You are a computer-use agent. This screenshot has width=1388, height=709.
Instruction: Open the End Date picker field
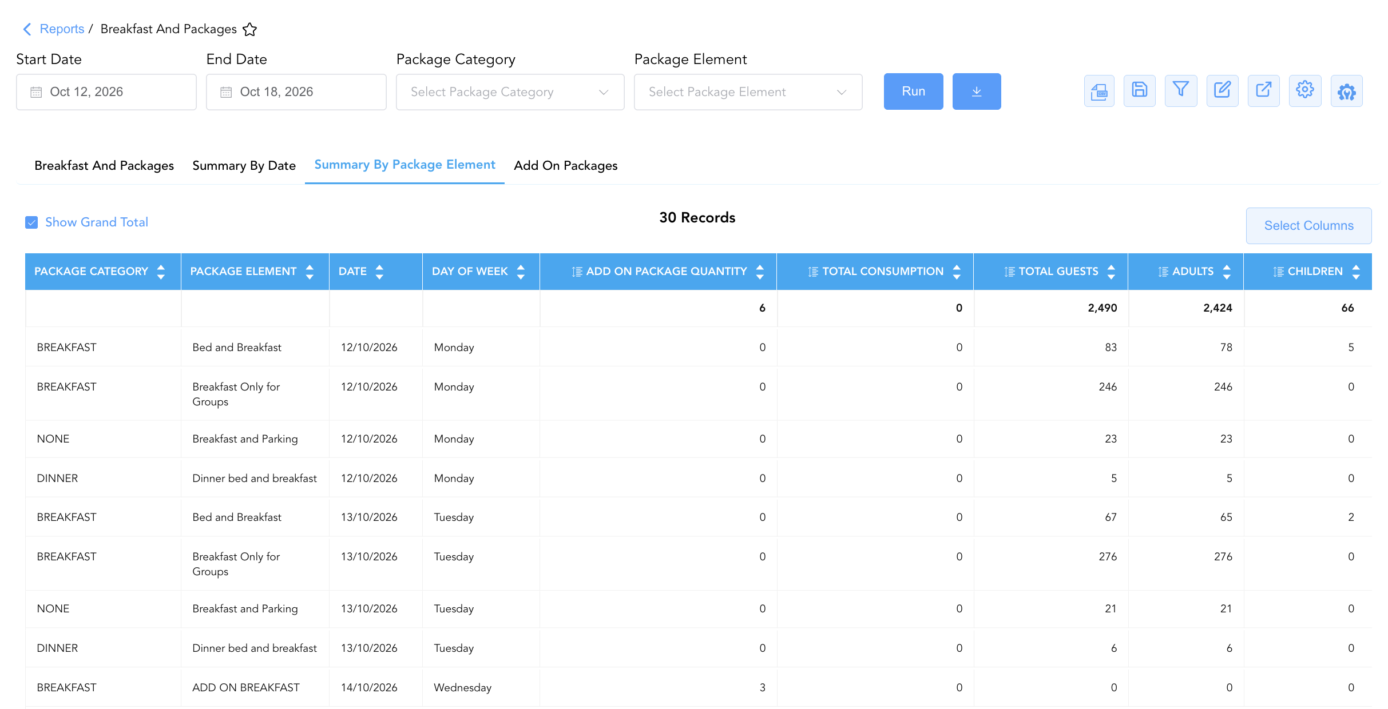click(x=296, y=92)
